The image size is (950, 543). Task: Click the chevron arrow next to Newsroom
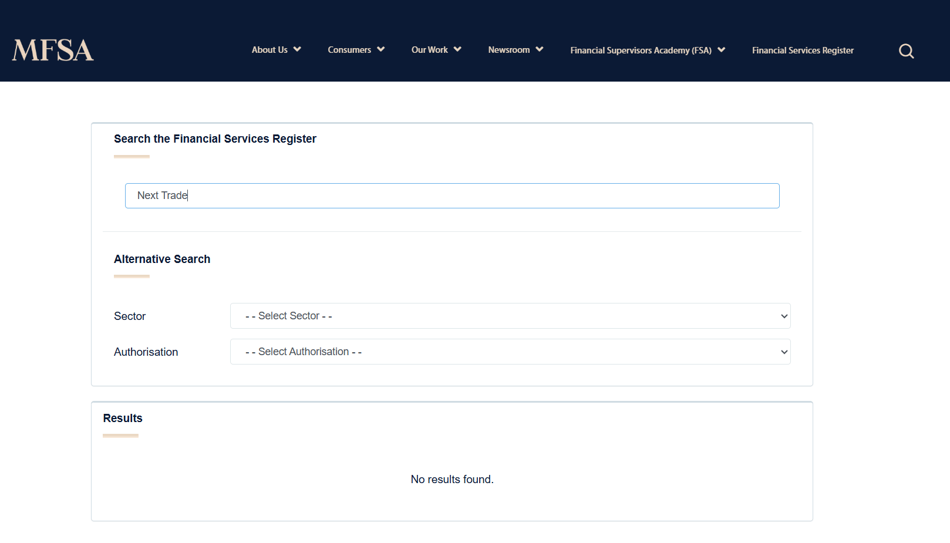point(539,49)
